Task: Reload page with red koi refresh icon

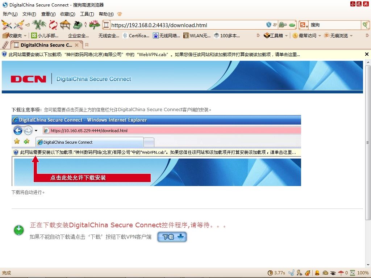Action: coord(53,25)
